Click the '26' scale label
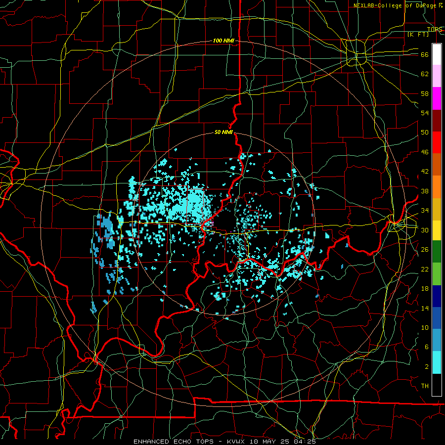Image resolution: width=445 pixels, height=445 pixels. 425,250
